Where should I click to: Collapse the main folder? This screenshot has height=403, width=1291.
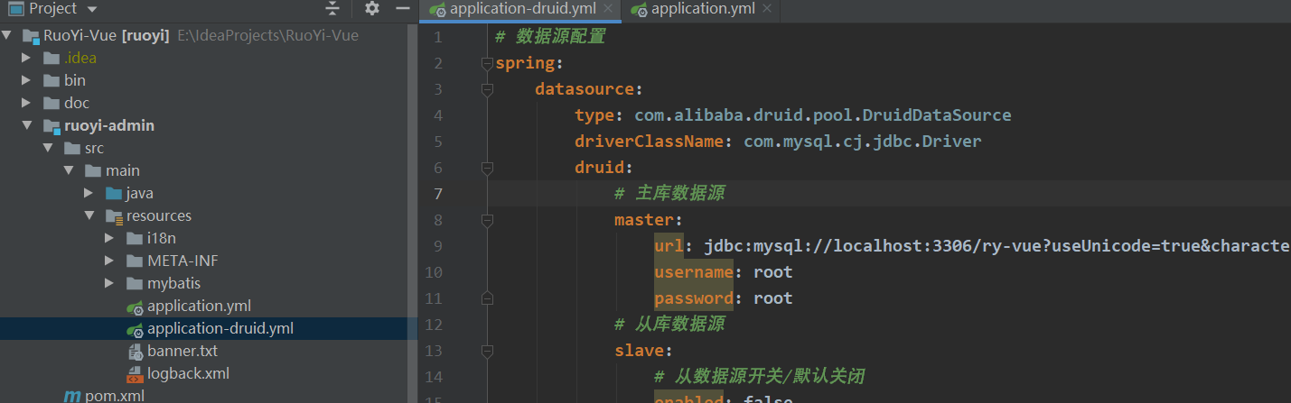click(x=69, y=170)
